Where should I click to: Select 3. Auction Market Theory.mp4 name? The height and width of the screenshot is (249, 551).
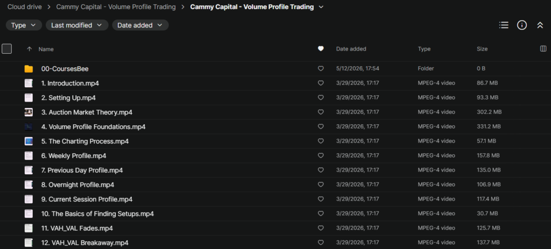point(87,112)
